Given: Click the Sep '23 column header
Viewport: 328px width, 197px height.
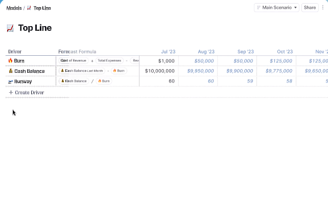Looking at the screenshot, I should point(246,52).
